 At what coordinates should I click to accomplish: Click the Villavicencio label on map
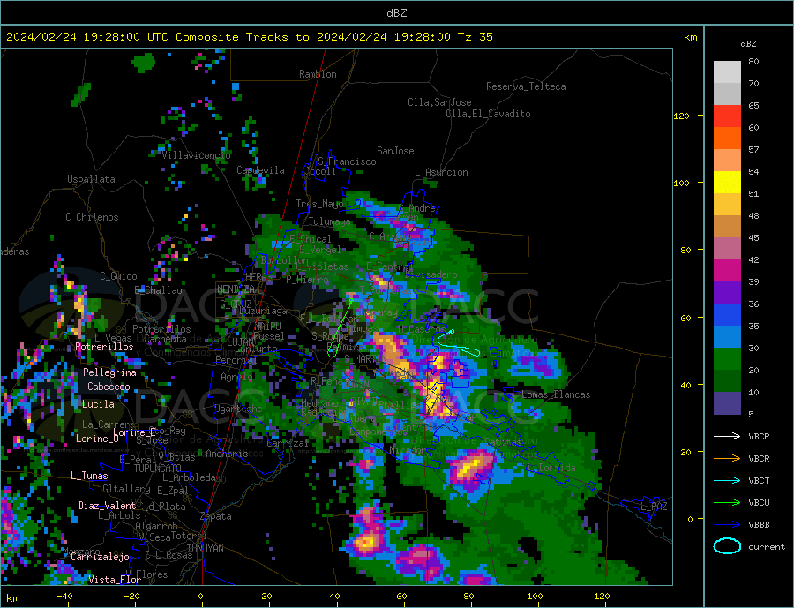pyautogui.click(x=196, y=155)
